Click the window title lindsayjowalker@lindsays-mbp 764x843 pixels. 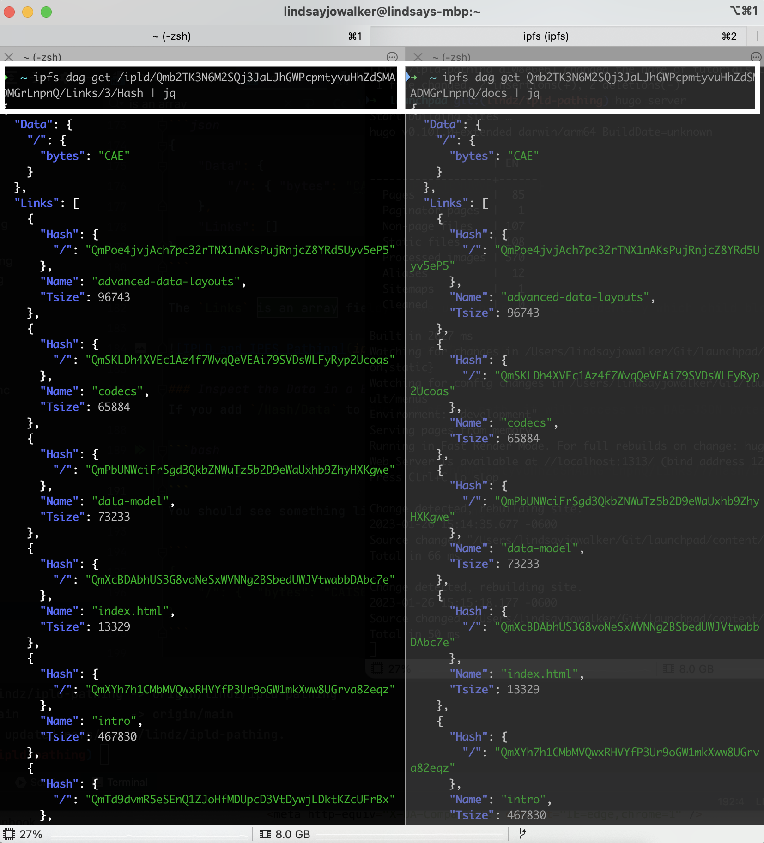coord(382,12)
